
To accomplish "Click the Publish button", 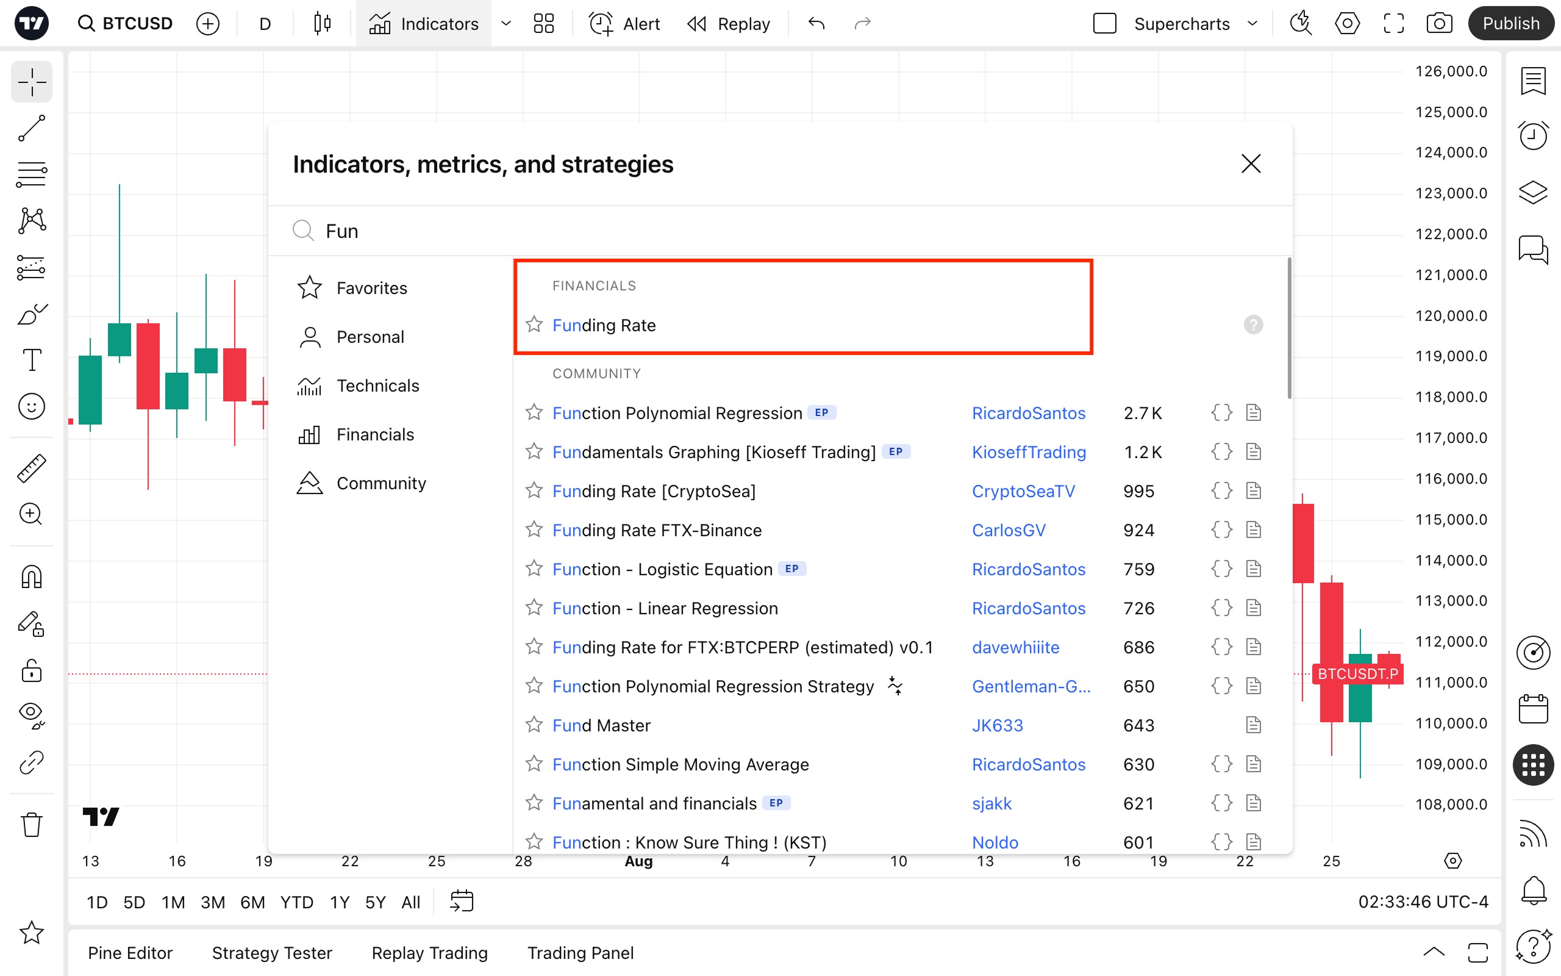I will [1510, 24].
